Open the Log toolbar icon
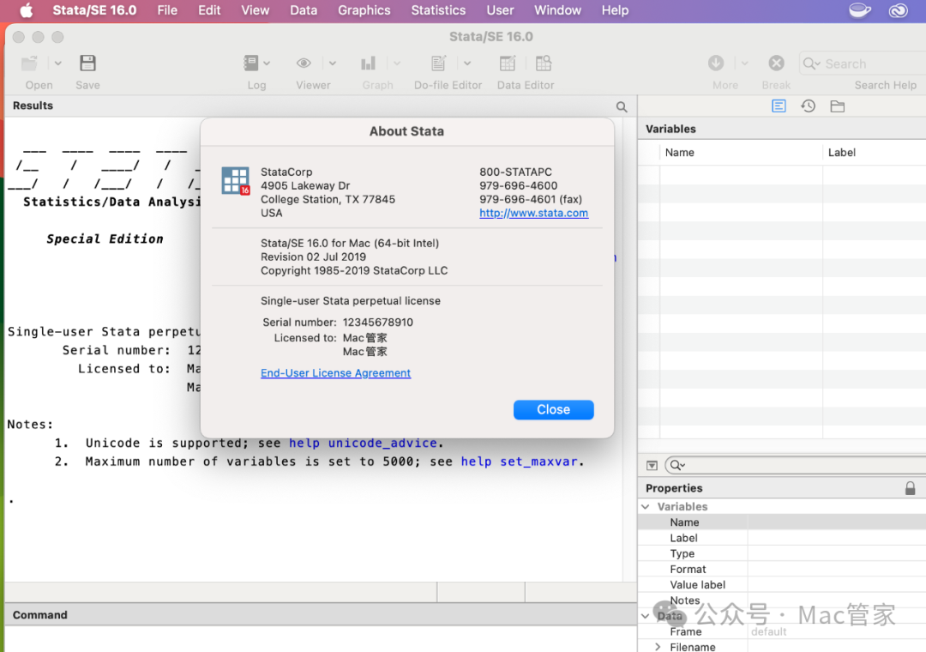926x652 pixels. pyautogui.click(x=251, y=63)
